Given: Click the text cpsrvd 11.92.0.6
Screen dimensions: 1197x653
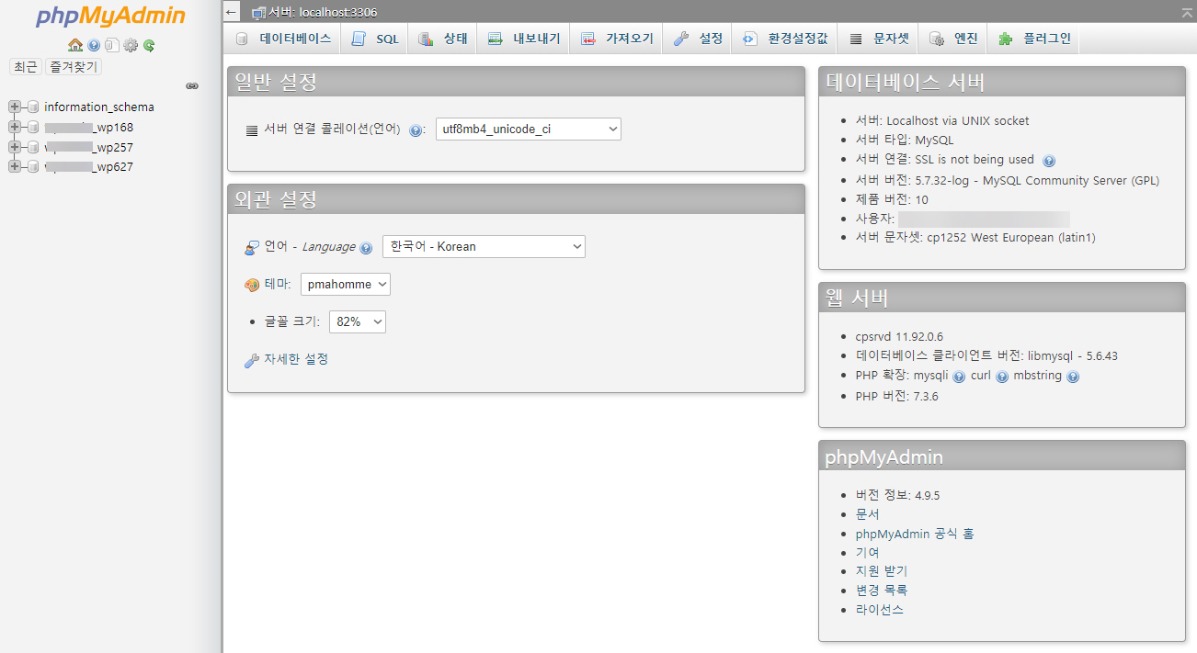Looking at the screenshot, I should click(899, 337).
